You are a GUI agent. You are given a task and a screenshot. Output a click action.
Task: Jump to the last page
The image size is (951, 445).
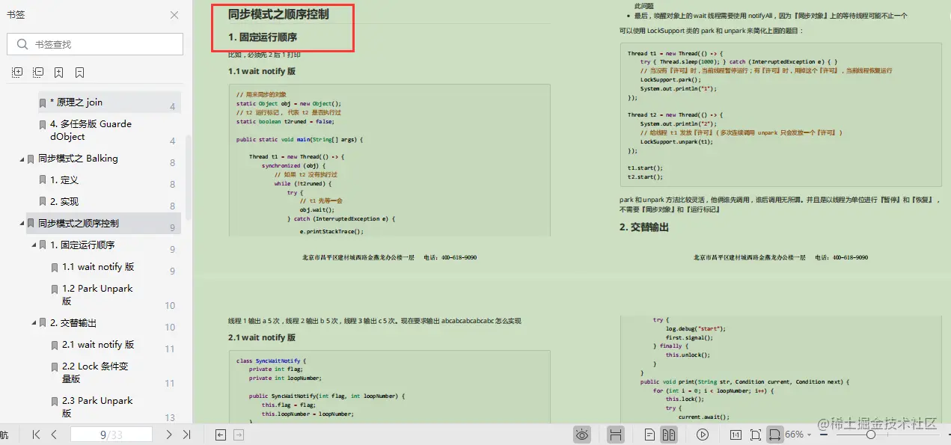(187, 434)
